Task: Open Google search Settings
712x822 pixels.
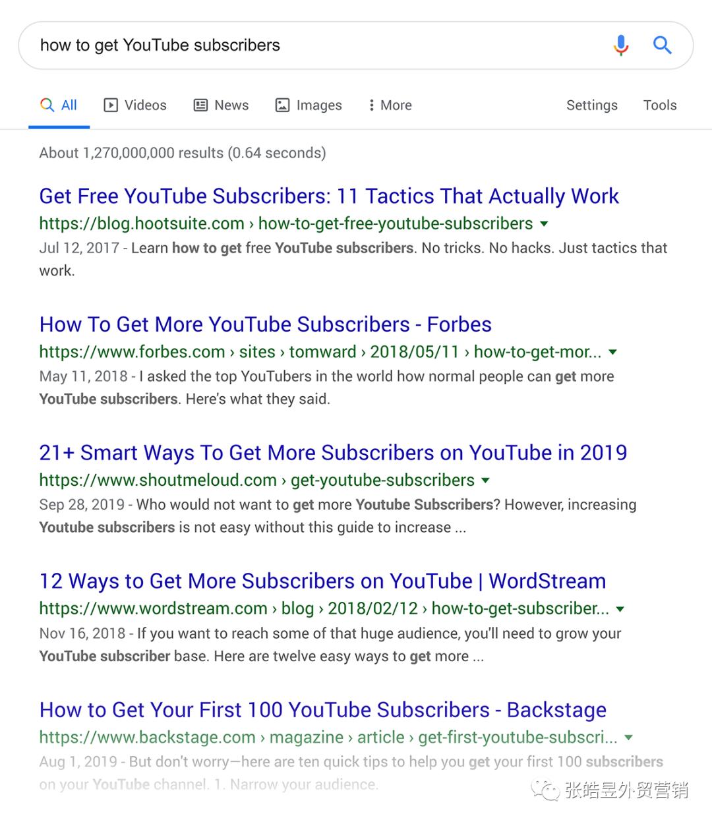Action: tap(591, 105)
